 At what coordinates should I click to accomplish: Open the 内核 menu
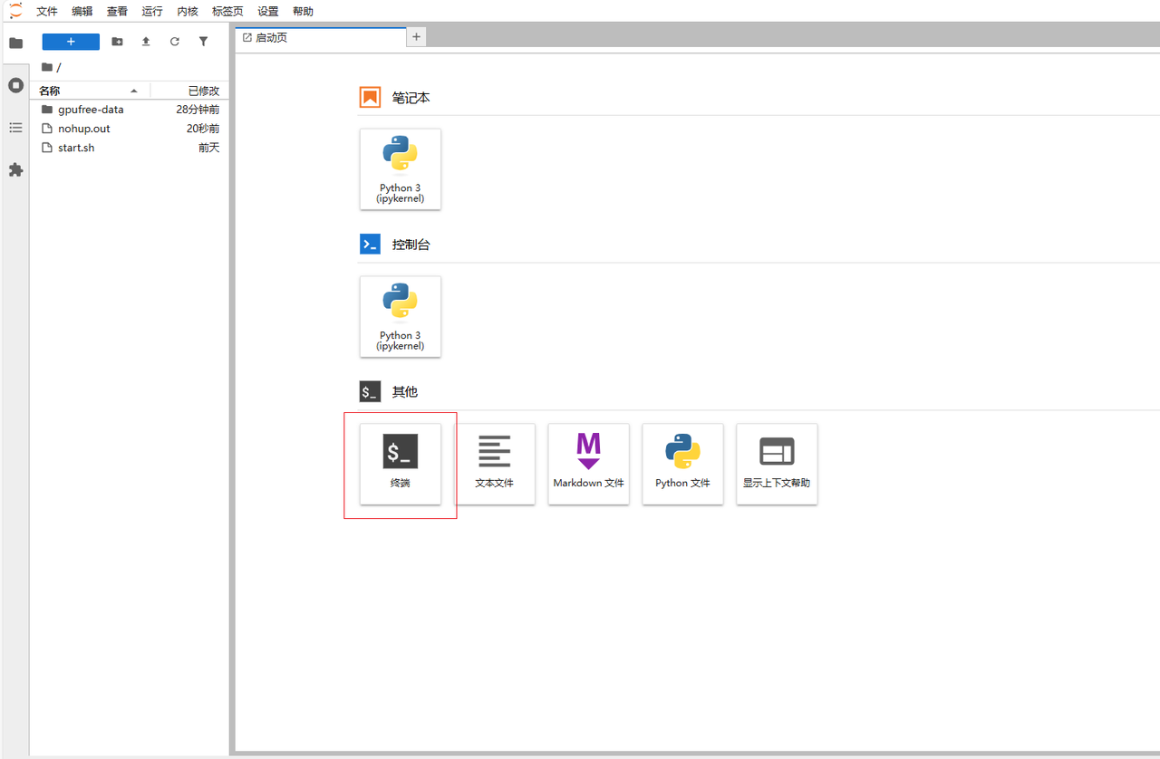[x=188, y=11]
